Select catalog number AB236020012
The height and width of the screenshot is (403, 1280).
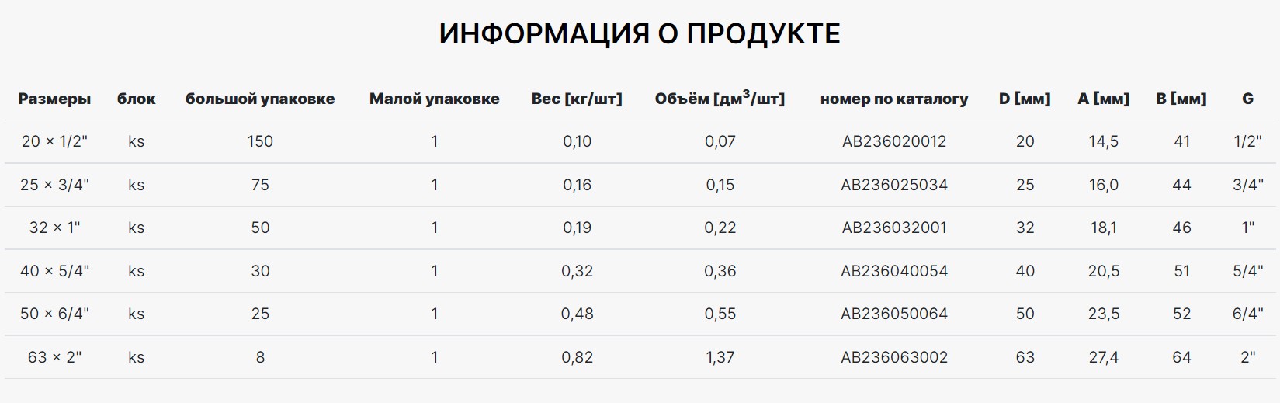coord(894,141)
